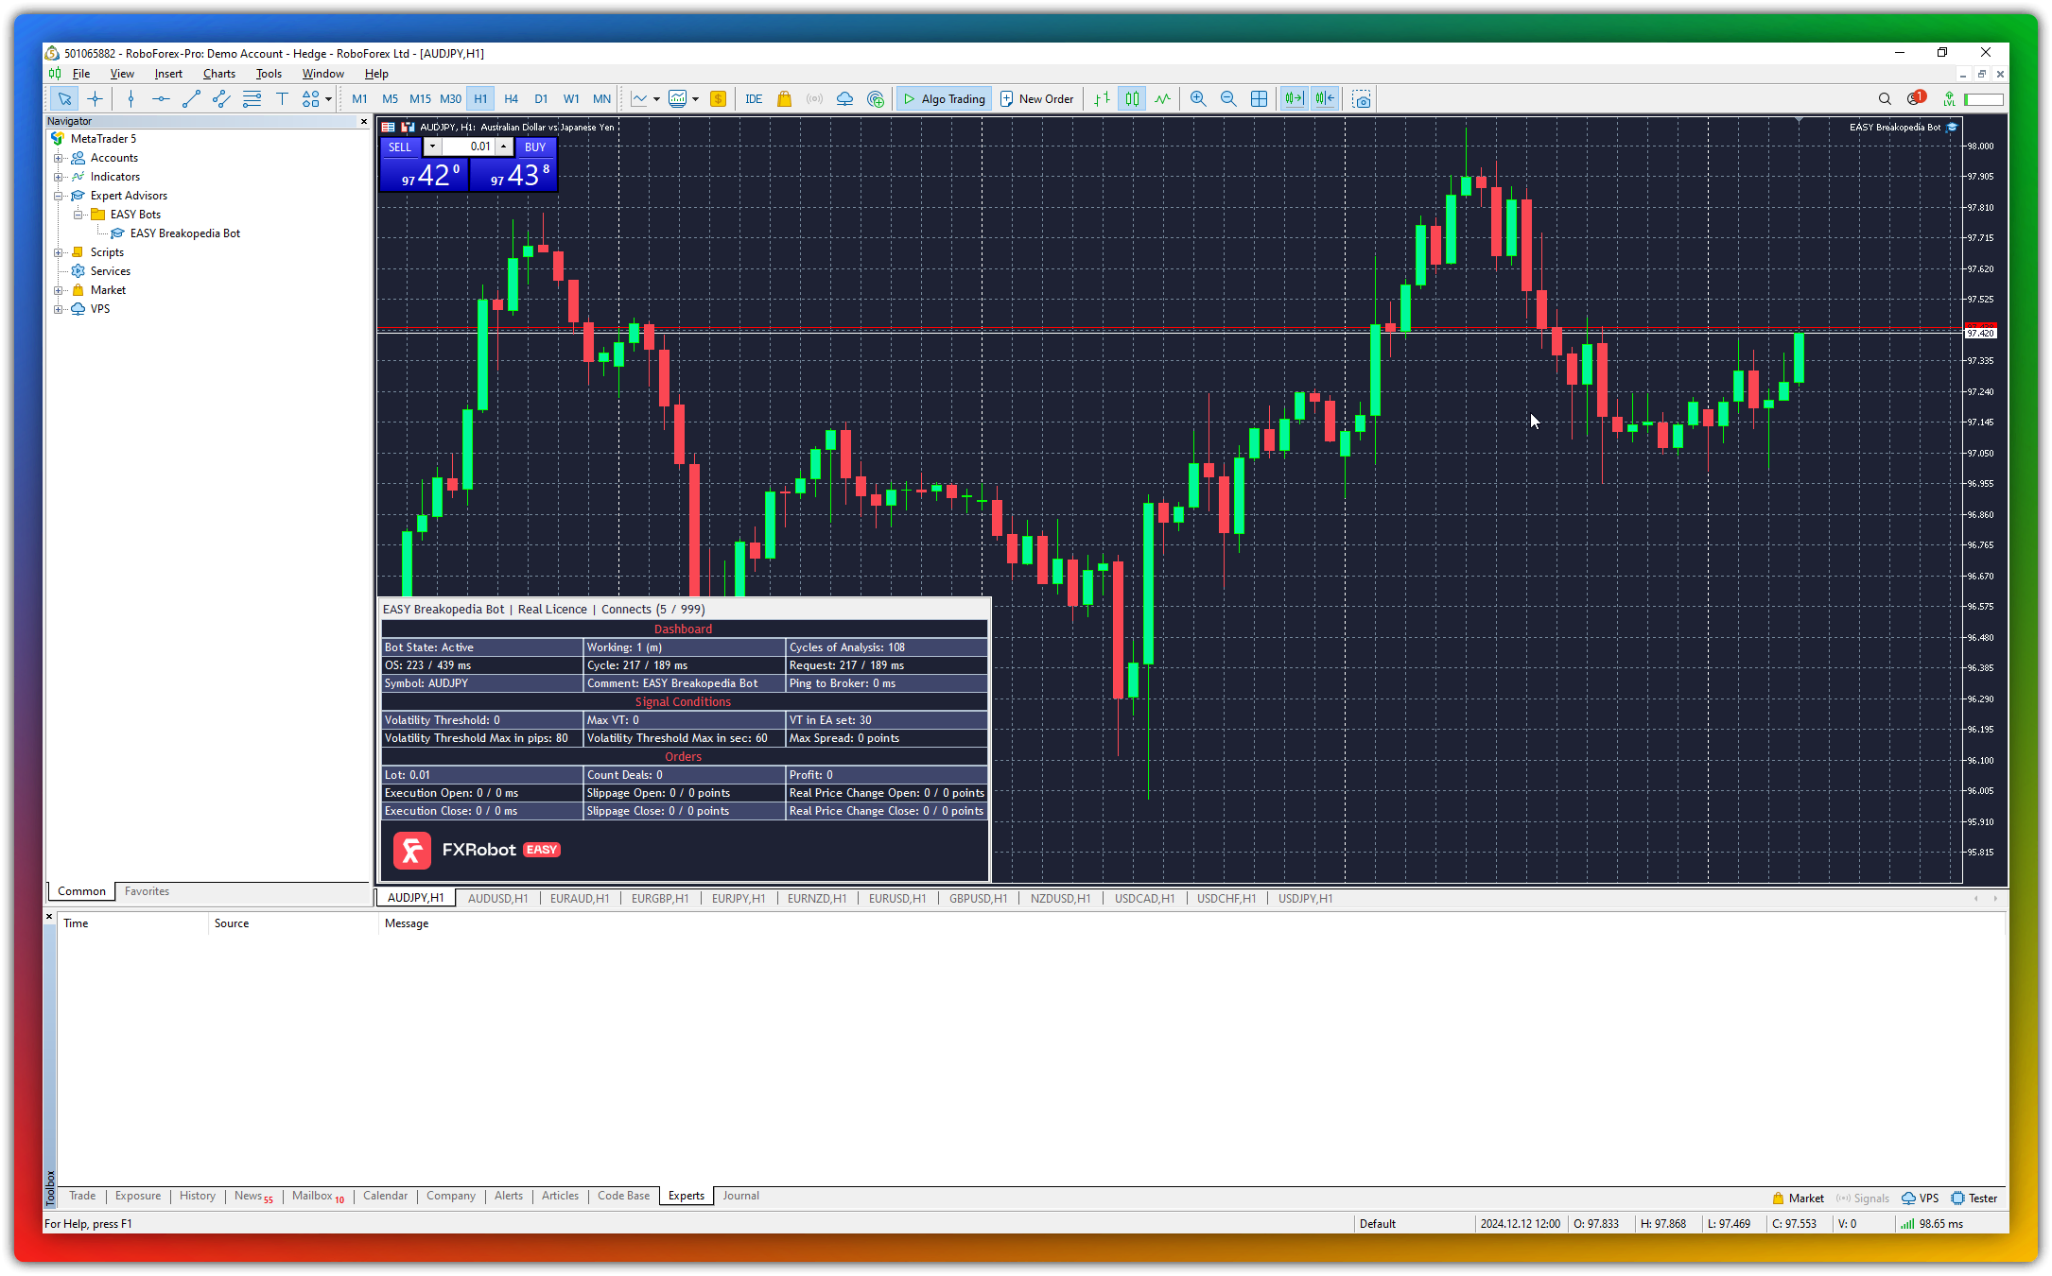2052x1276 pixels.
Task: Expand the Market tree node
Action: (x=59, y=290)
